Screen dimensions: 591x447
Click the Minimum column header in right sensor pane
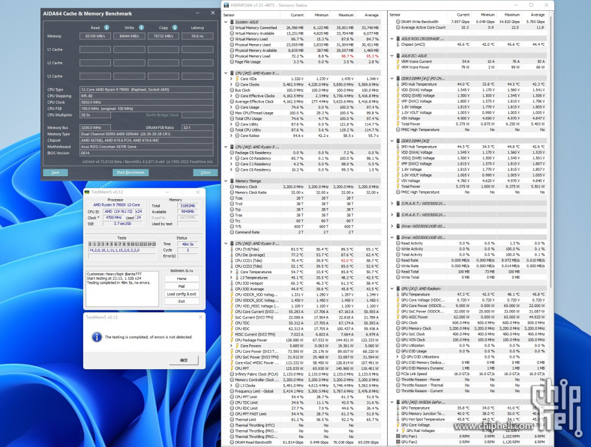click(x=487, y=15)
